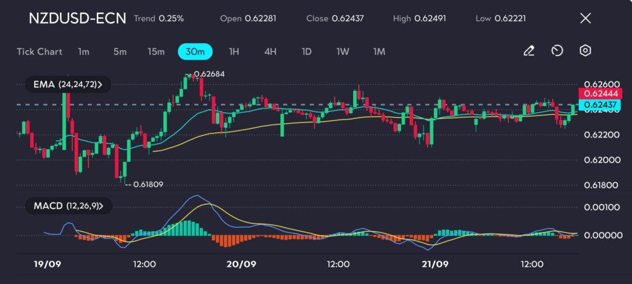Click the 0.62684 high price marker
The width and height of the screenshot is (632, 284).
209,75
